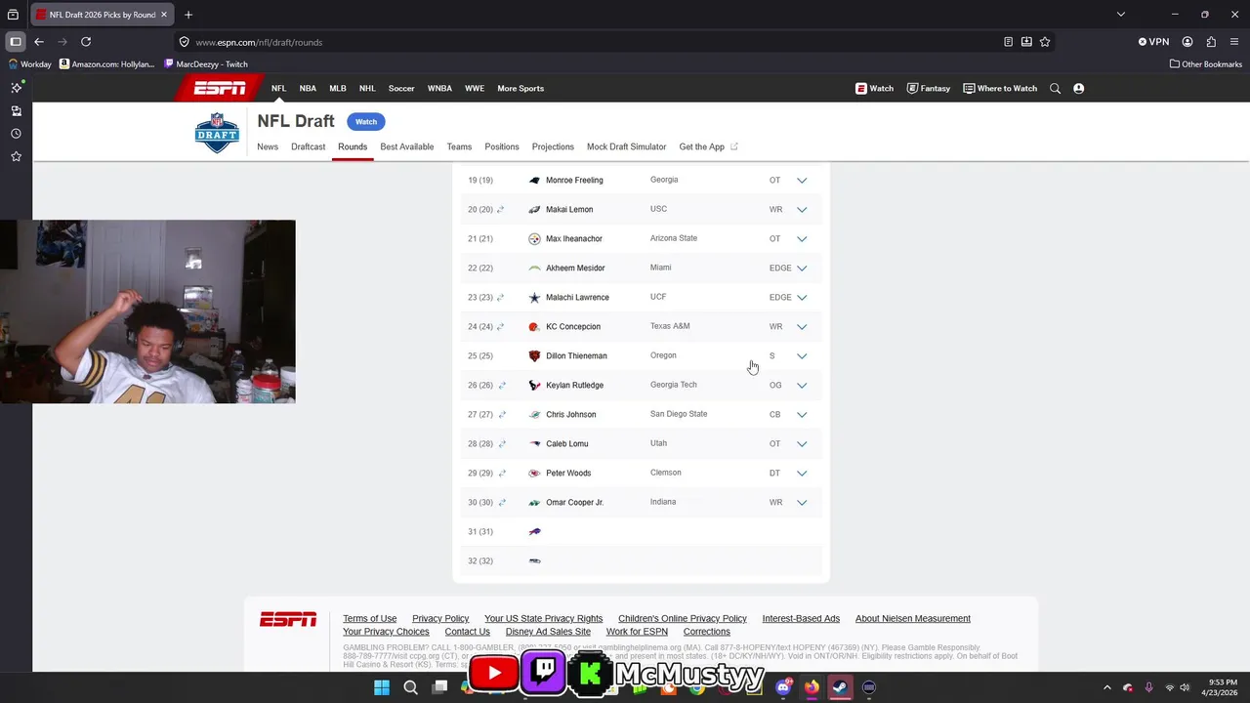Toggle the browser sidebar button beside Back
Image resolution: width=1250 pixels, height=703 pixels.
coord(16,42)
